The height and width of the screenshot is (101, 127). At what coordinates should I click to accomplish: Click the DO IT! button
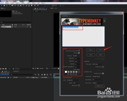click(101, 50)
